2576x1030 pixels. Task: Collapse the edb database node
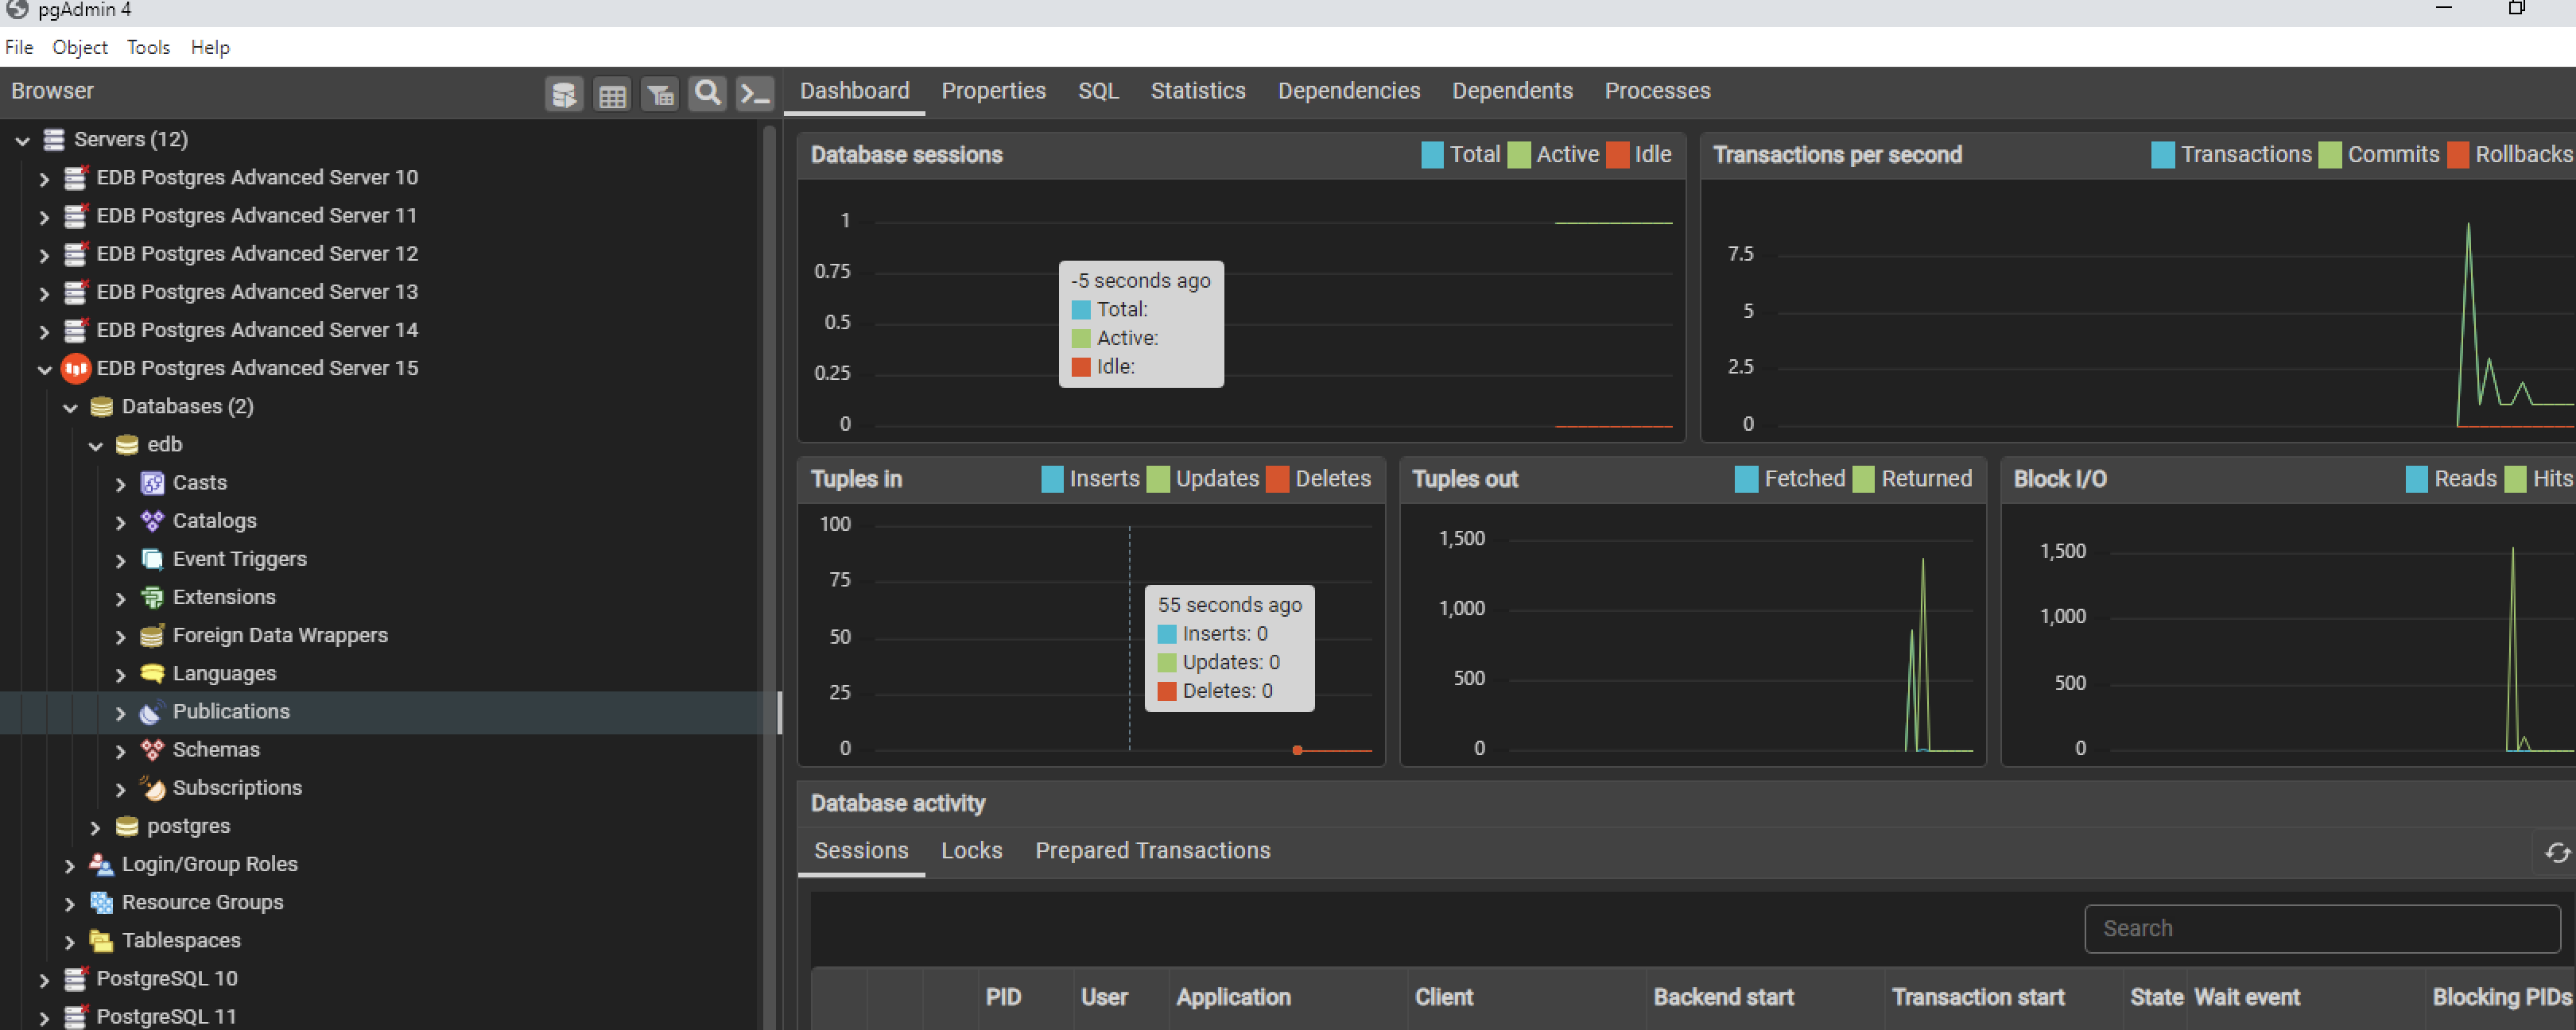click(x=95, y=446)
